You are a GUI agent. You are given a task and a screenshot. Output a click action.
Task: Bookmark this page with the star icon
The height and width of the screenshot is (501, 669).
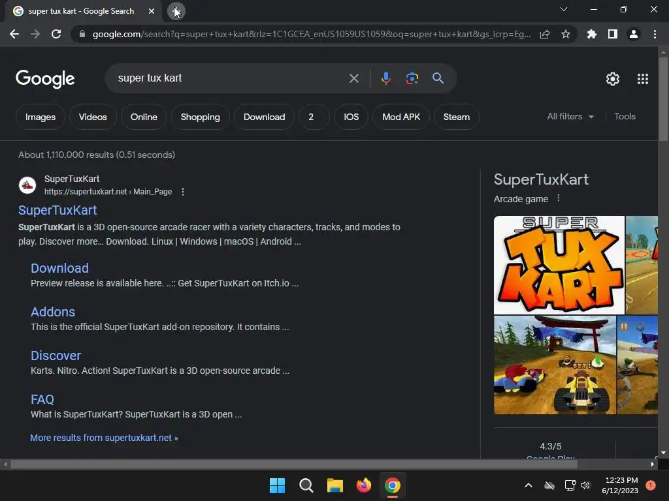tap(566, 34)
